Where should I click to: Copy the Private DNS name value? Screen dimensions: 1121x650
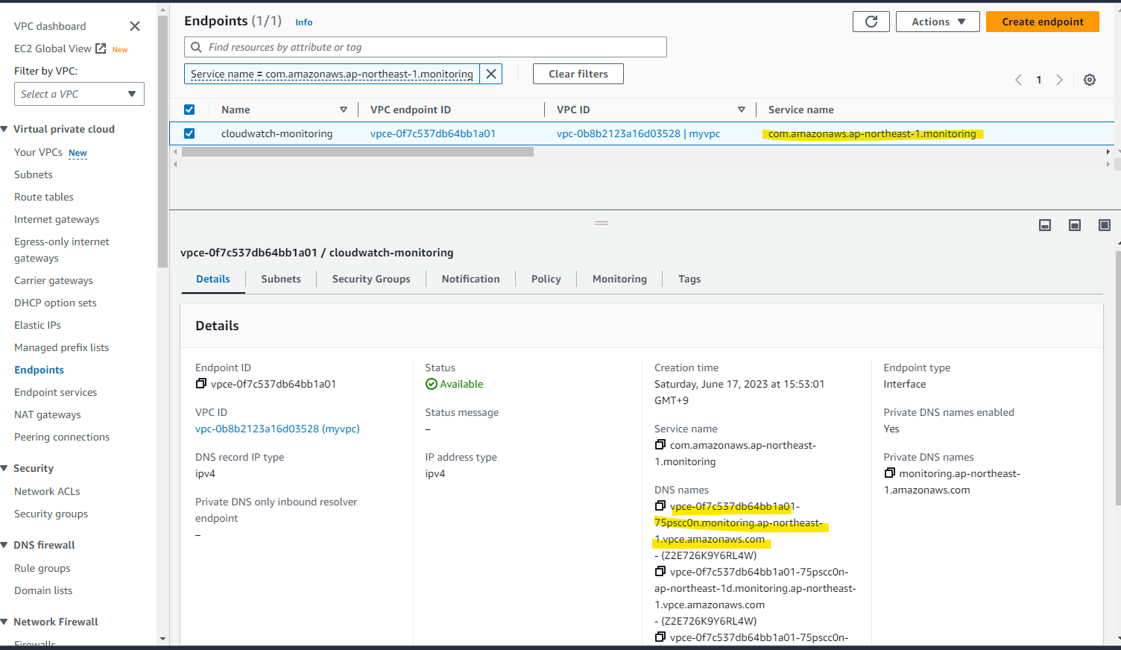[x=890, y=473]
